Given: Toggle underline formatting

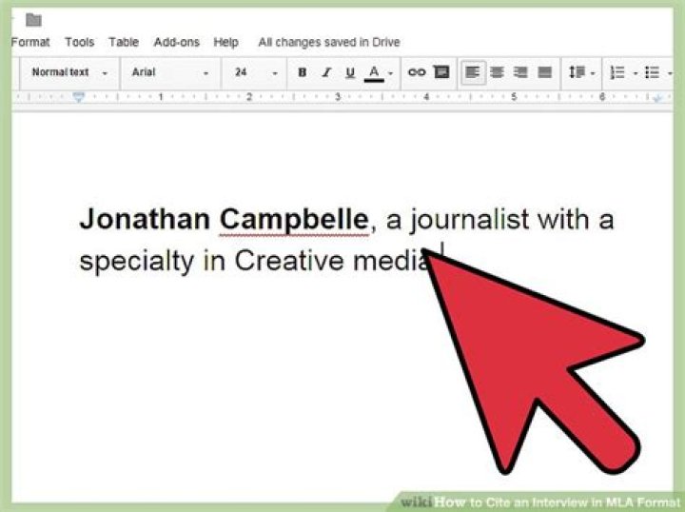Looking at the screenshot, I should pyautogui.click(x=350, y=72).
